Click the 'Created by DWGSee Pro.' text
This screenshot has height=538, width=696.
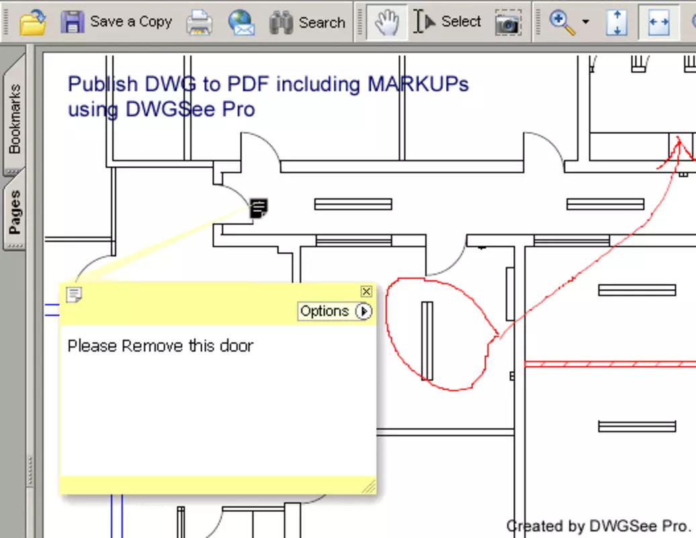click(x=599, y=526)
